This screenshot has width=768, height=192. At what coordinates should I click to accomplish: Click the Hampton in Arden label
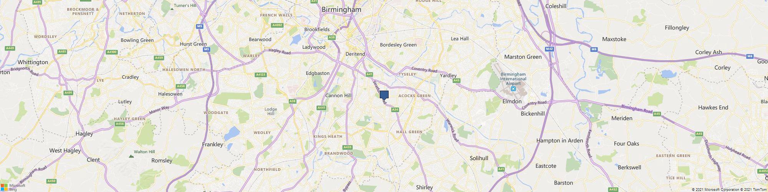[559, 141]
